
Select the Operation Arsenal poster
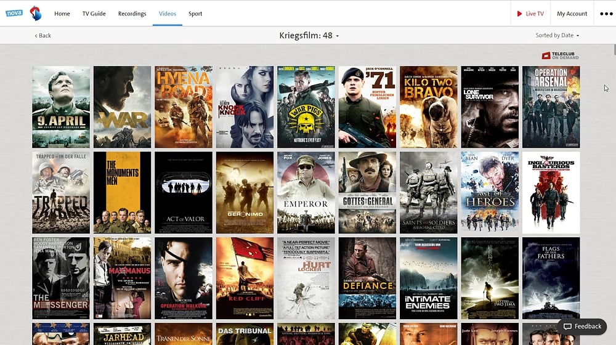pos(551,107)
